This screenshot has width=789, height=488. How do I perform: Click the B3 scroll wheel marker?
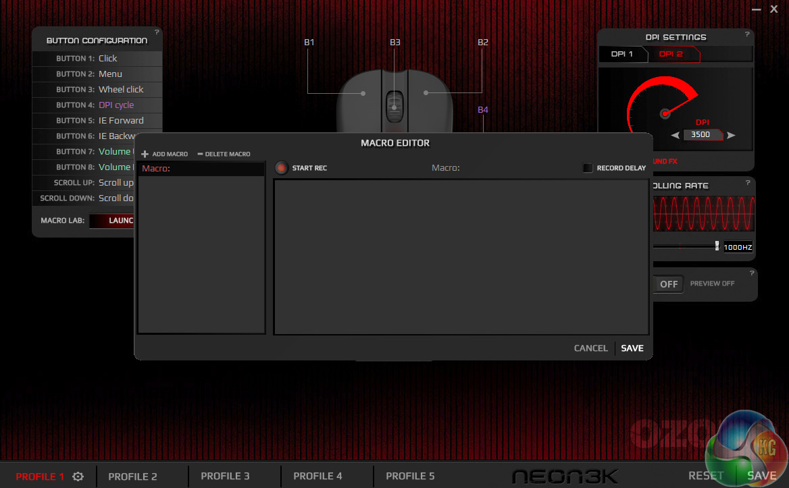394,107
